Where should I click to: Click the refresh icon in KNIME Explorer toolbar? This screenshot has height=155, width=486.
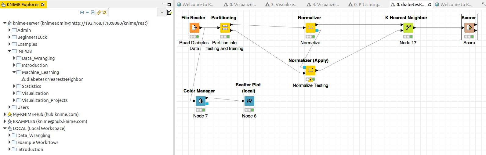(99, 13)
